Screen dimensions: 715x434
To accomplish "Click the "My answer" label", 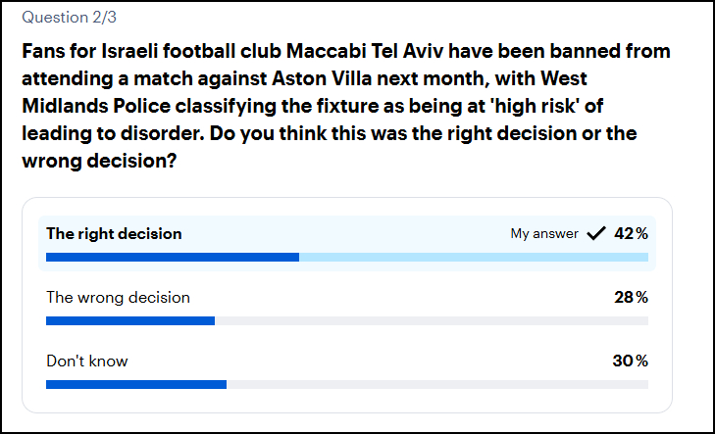I will coord(543,233).
